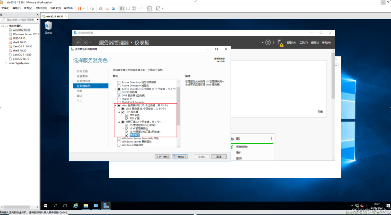Check DHCP 服务器 role checkbox
The width and height of the screenshot is (391, 215).
[119, 92]
